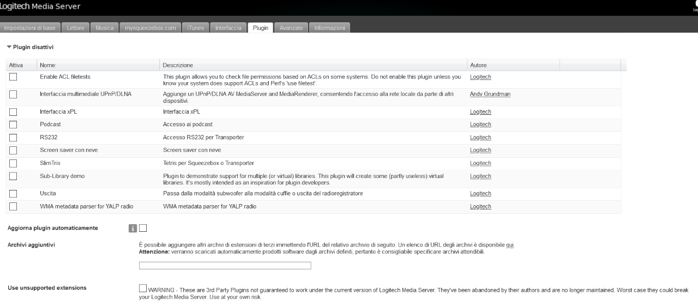Image resolution: width=698 pixels, height=302 pixels.
Task: Click Logitech link in SlimTris row
Action: [480, 163]
